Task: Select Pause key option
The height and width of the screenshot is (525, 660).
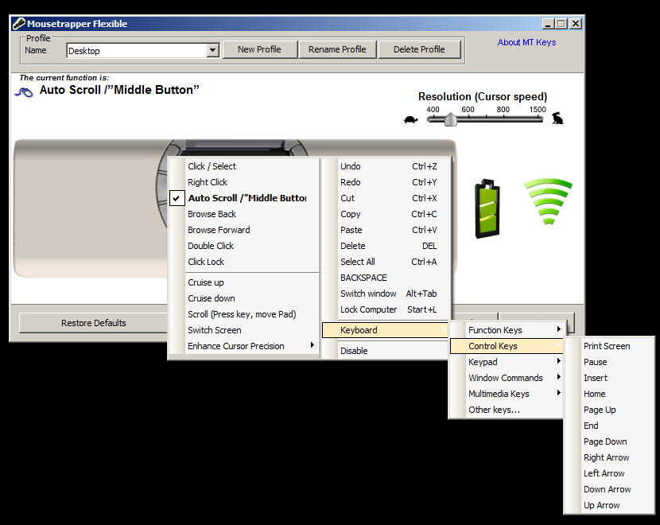Action: coord(609,362)
